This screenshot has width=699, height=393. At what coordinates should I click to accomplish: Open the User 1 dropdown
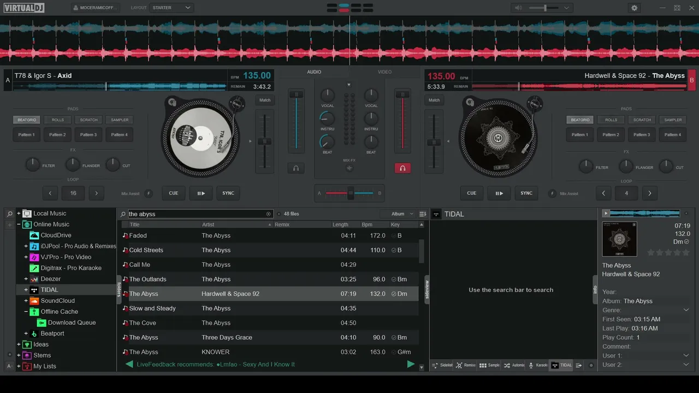click(686, 355)
